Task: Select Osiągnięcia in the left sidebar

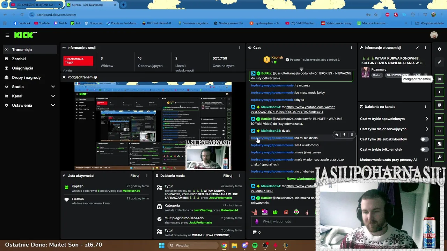Action: (30, 68)
